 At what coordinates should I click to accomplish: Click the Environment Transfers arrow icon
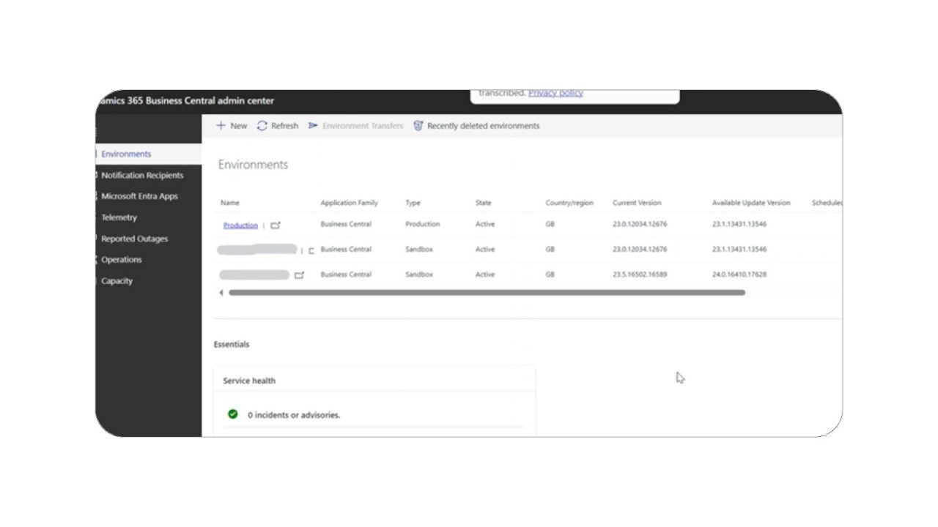311,125
